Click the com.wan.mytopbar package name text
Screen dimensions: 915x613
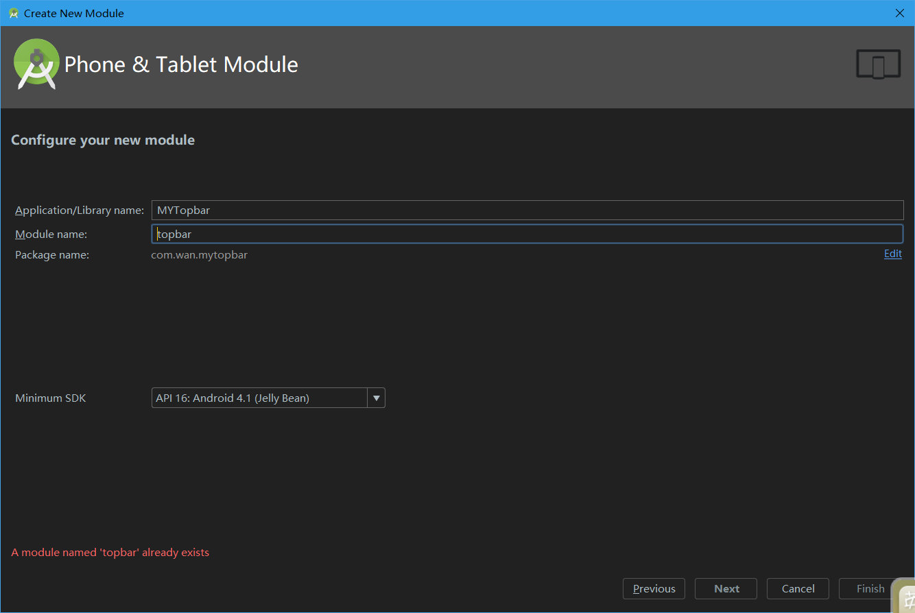pyautogui.click(x=200, y=255)
